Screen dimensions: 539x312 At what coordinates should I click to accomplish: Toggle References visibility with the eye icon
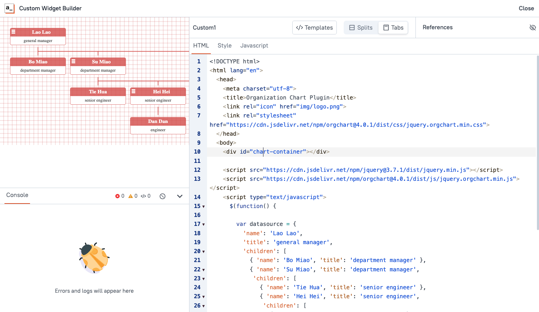pos(533,27)
